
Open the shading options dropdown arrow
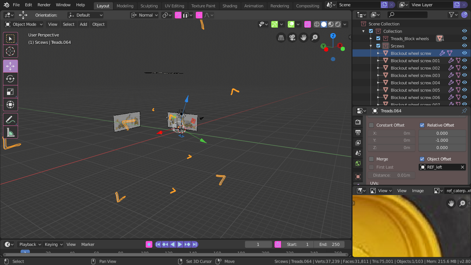click(x=345, y=24)
